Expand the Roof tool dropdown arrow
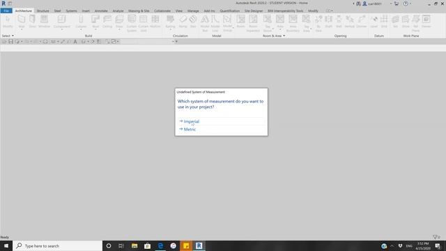This screenshot has width=446, height=251. [95, 29]
